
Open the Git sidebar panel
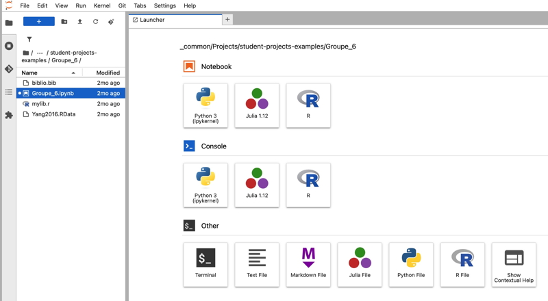(x=9, y=69)
